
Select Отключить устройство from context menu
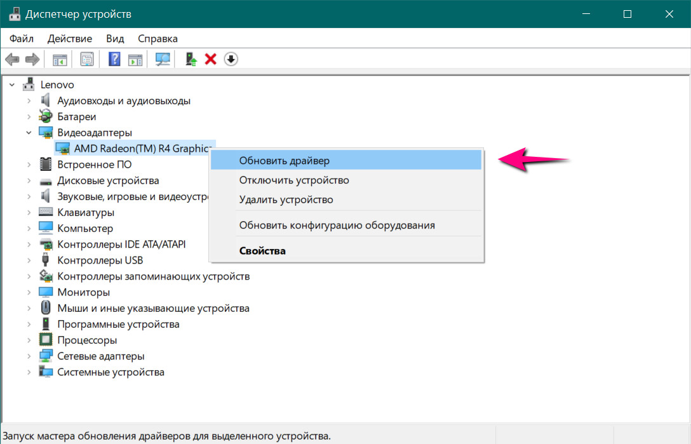click(x=293, y=180)
